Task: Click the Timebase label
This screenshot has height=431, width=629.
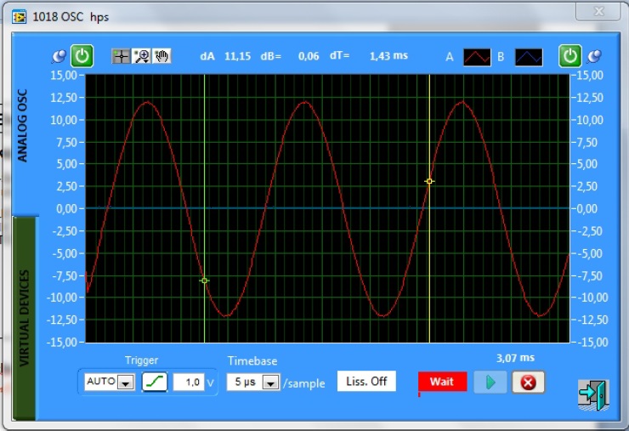Action: pyautogui.click(x=252, y=361)
